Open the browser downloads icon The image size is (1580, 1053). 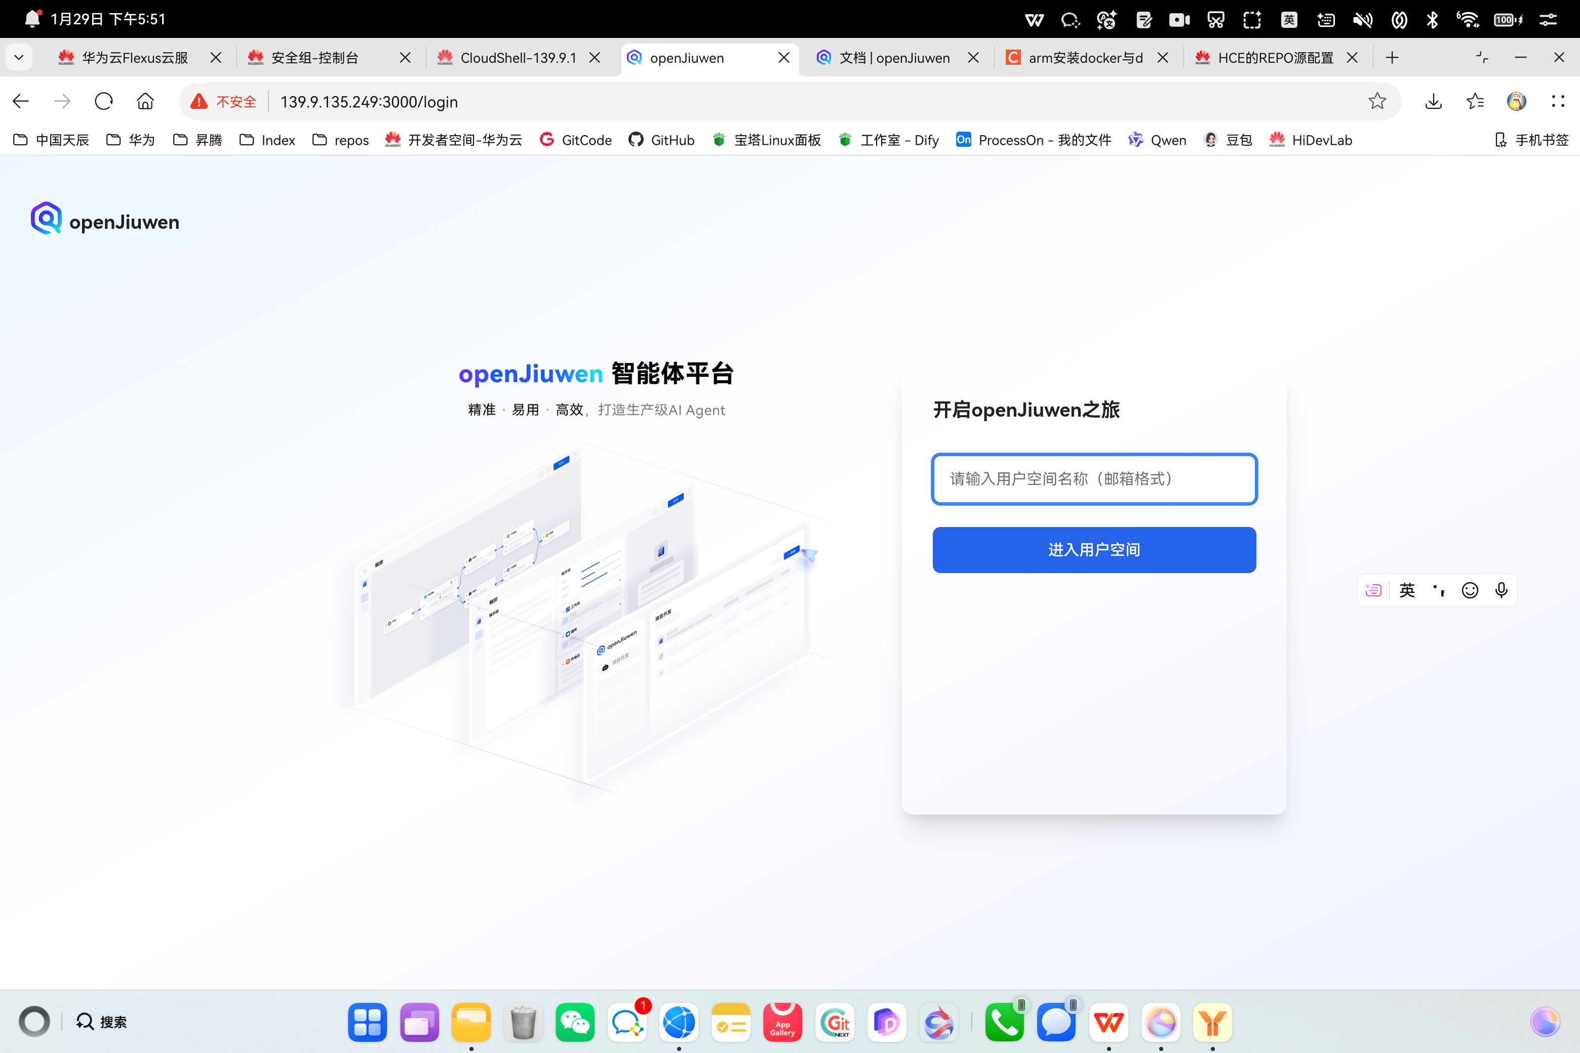coord(1434,101)
